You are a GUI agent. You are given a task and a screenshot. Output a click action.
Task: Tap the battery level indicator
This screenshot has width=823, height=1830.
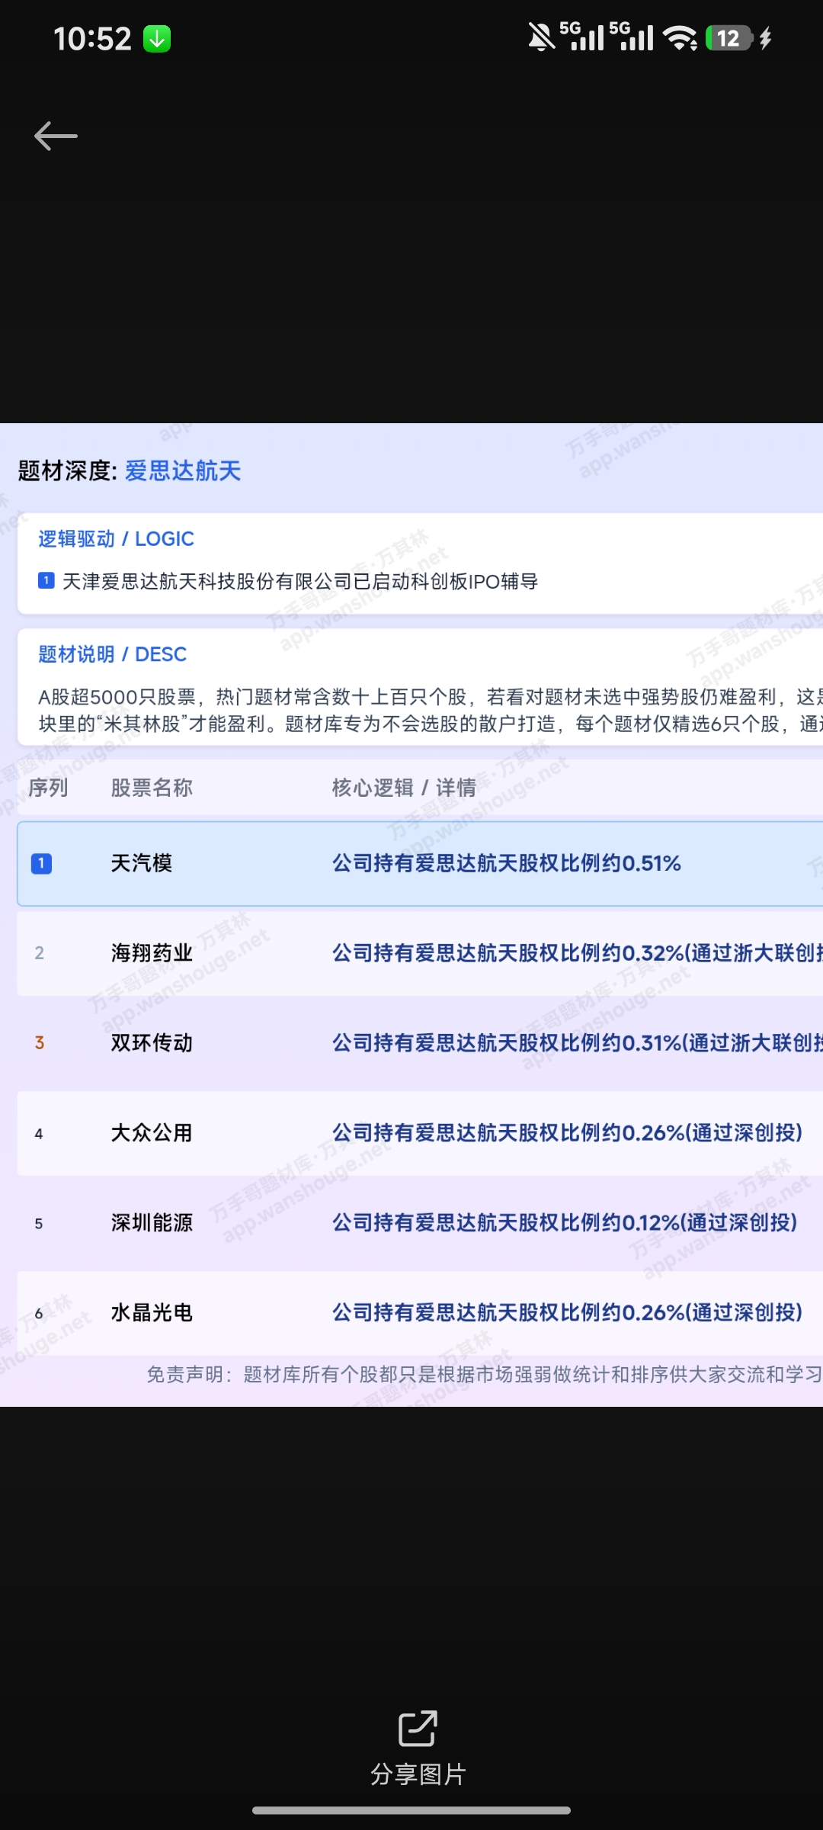click(729, 38)
